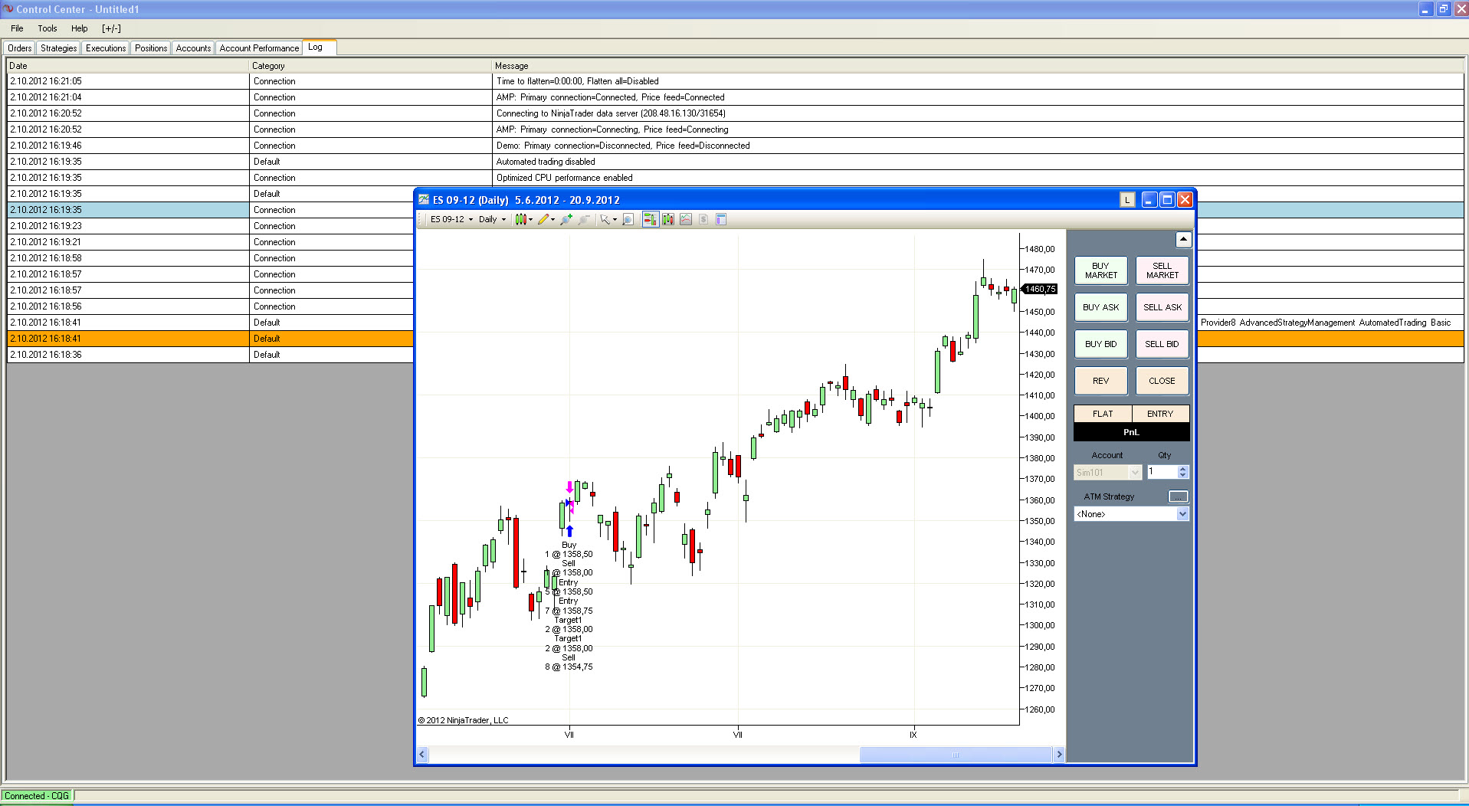Viewport: 1469px width, 806px height.
Task: Open the chart style candlestick icon
Action: point(523,220)
